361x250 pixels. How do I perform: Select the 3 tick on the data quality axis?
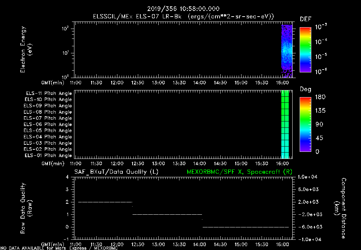pyautogui.click(x=67, y=189)
